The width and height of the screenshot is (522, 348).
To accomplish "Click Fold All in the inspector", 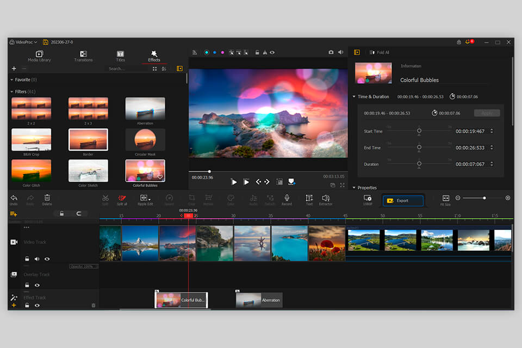I will [x=379, y=52].
